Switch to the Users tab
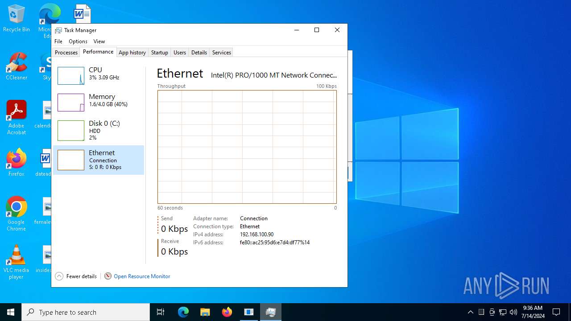This screenshot has height=321, width=571. click(180, 53)
